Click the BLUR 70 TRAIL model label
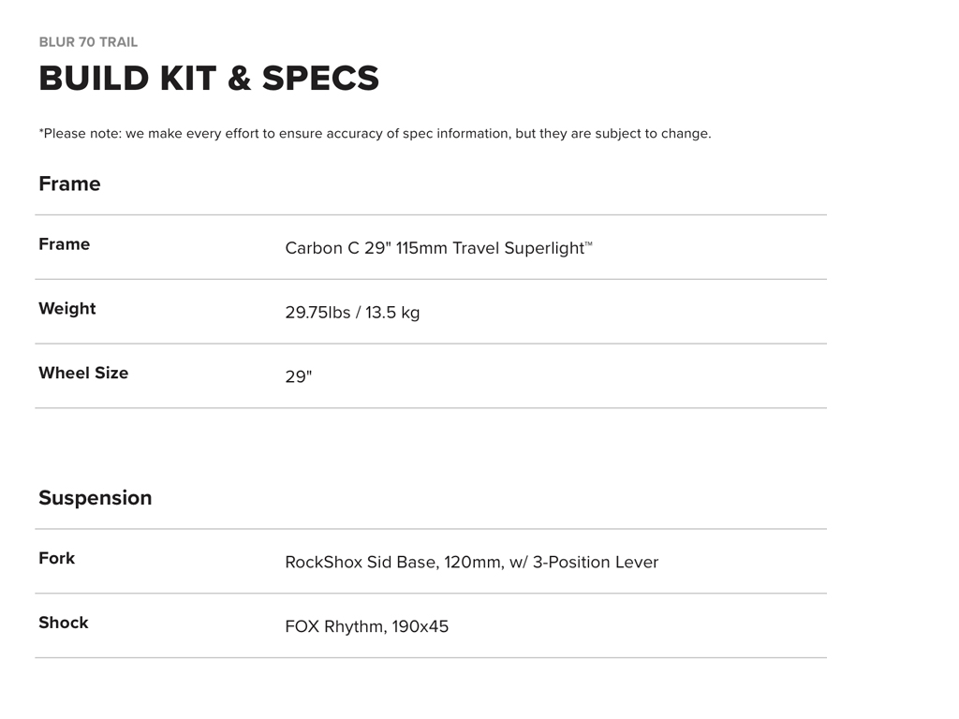Screen dimensions: 959x719 tap(88, 42)
